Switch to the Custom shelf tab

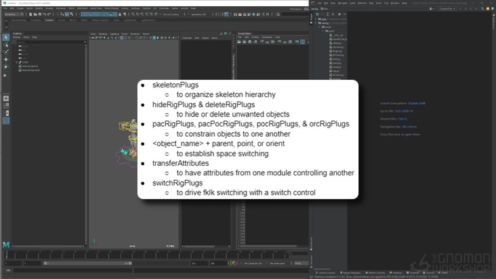tap(49, 20)
